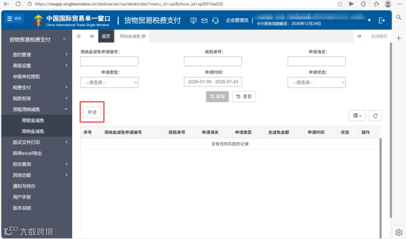This screenshot has height=239, width=406.
Task: Open the mail envelope icon
Action: tap(204, 20)
